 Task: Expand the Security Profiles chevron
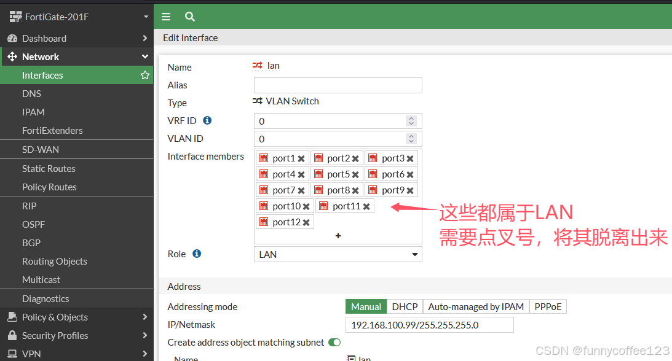(x=145, y=335)
